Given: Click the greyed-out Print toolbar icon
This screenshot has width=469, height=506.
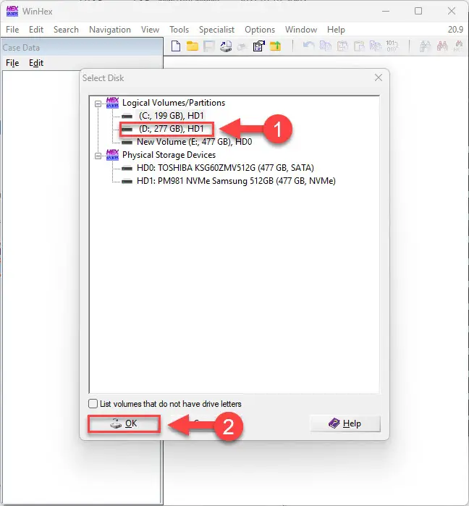Looking at the screenshot, I should [x=242, y=47].
